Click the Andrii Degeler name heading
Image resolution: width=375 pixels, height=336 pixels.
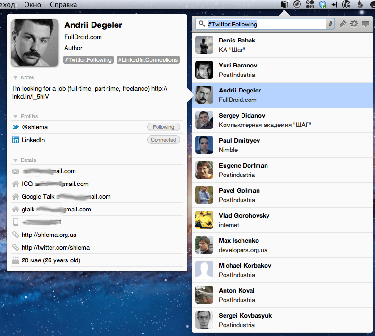[x=93, y=25]
